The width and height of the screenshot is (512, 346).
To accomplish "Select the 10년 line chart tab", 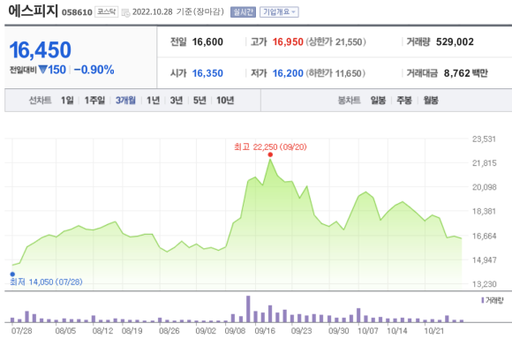I will (225, 101).
